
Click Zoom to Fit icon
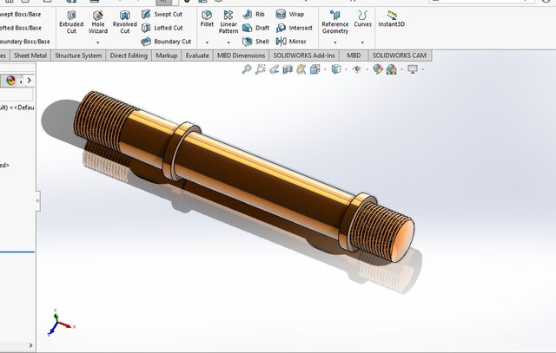coord(247,69)
